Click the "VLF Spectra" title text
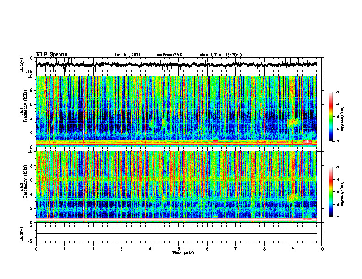This screenshot has width=362, height=279. tap(52, 54)
